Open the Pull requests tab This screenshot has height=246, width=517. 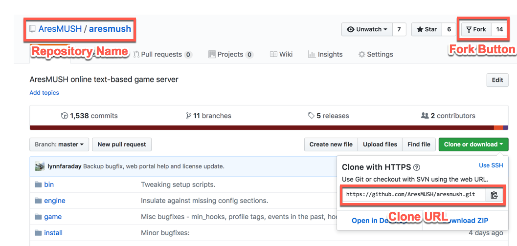coord(162,54)
